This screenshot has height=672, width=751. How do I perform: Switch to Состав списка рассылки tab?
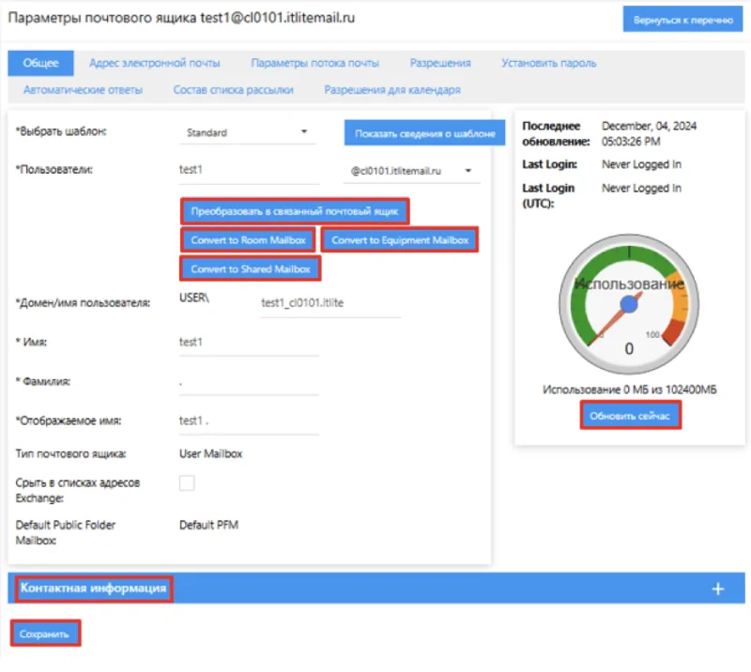(x=233, y=90)
